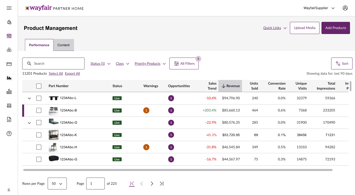Toggle the select-all checkbox in table header
355x195 pixels.
39,86
